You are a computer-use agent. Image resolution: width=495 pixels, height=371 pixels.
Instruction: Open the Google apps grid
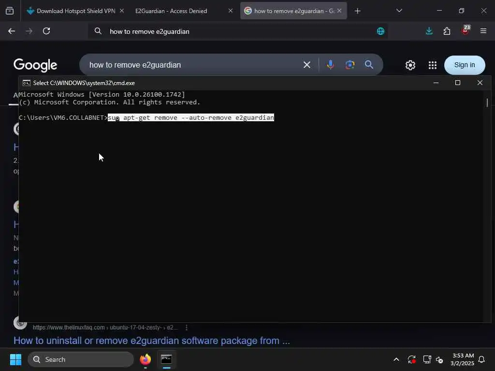coord(433,65)
